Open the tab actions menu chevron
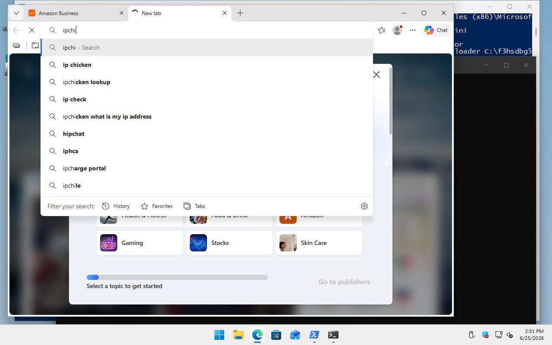The height and width of the screenshot is (345, 552). click(x=16, y=13)
